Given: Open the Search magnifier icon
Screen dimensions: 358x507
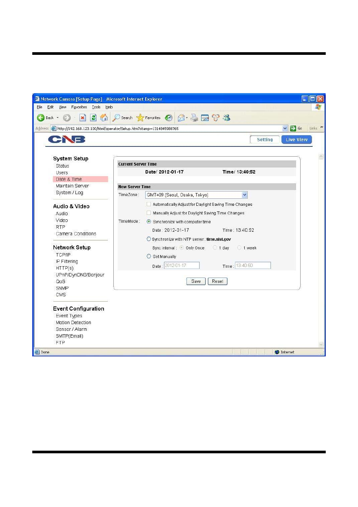Looking at the screenshot, I should point(116,118).
